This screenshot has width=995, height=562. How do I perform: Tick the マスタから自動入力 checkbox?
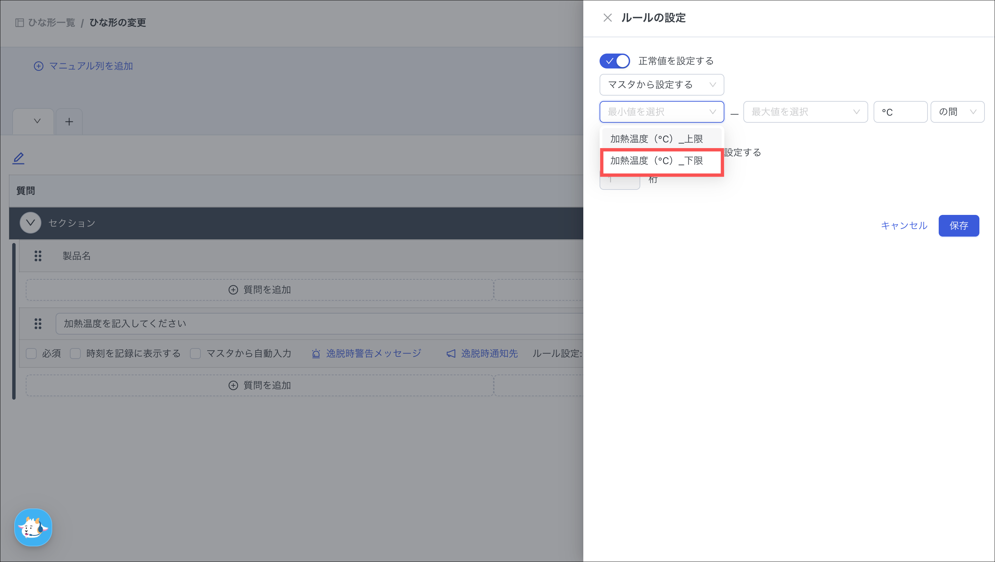[195, 353]
